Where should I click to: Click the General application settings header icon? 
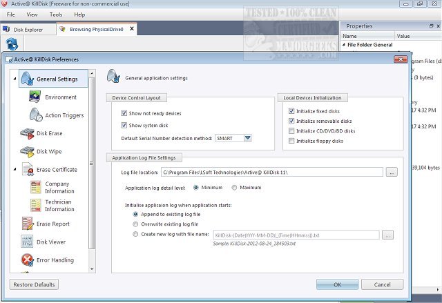[113, 76]
